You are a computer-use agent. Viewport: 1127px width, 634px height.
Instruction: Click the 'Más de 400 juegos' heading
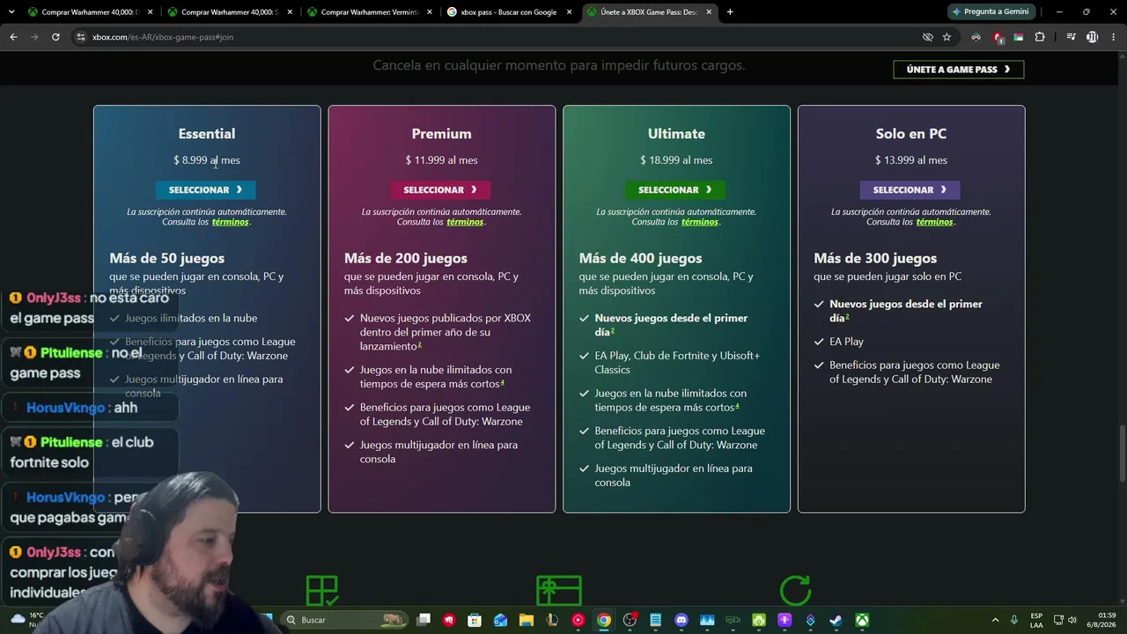[640, 258]
